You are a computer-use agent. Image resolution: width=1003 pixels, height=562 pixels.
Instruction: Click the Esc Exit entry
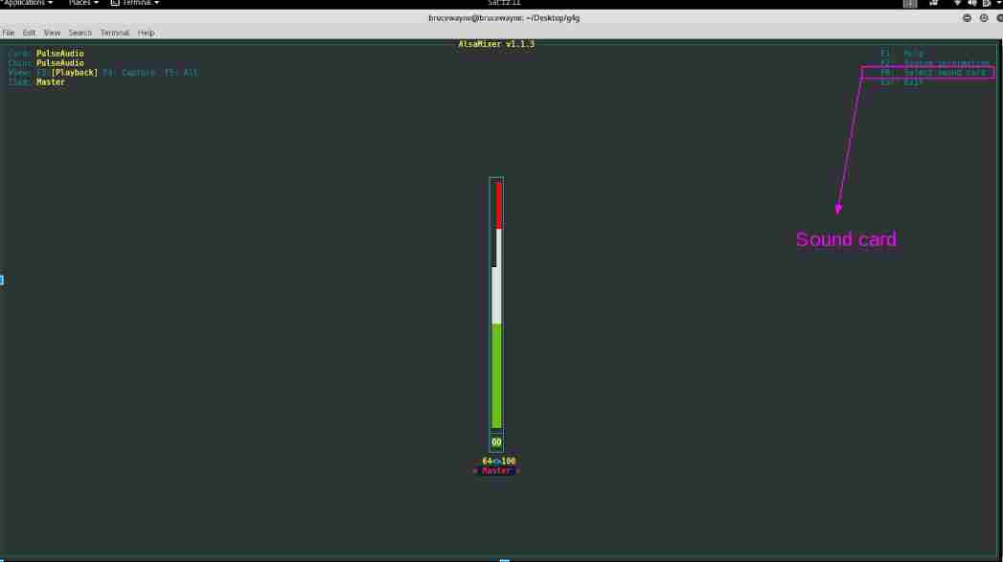coord(902,82)
